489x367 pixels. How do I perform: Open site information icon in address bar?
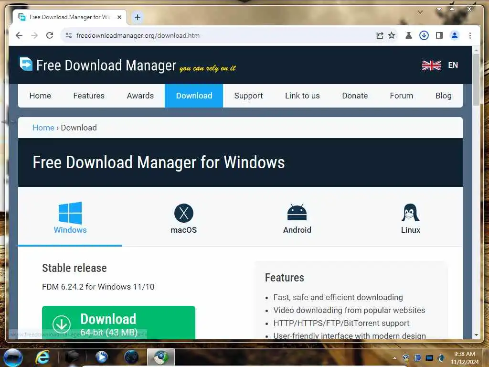(x=69, y=35)
